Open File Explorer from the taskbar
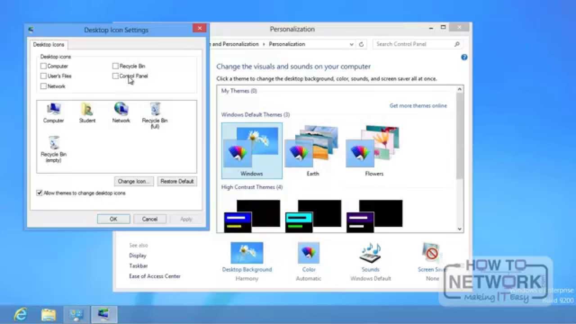 coord(49,314)
